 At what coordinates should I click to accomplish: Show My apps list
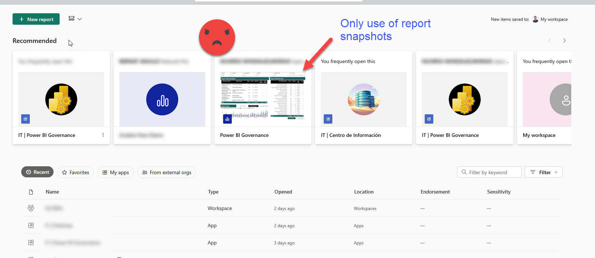click(115, 172)
